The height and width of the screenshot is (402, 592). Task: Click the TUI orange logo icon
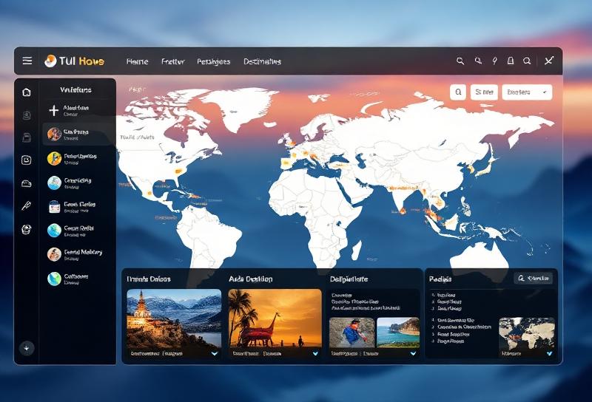click(x=50, y=61)
